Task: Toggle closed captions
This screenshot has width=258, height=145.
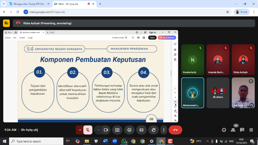Action: (x=141, y=130)
